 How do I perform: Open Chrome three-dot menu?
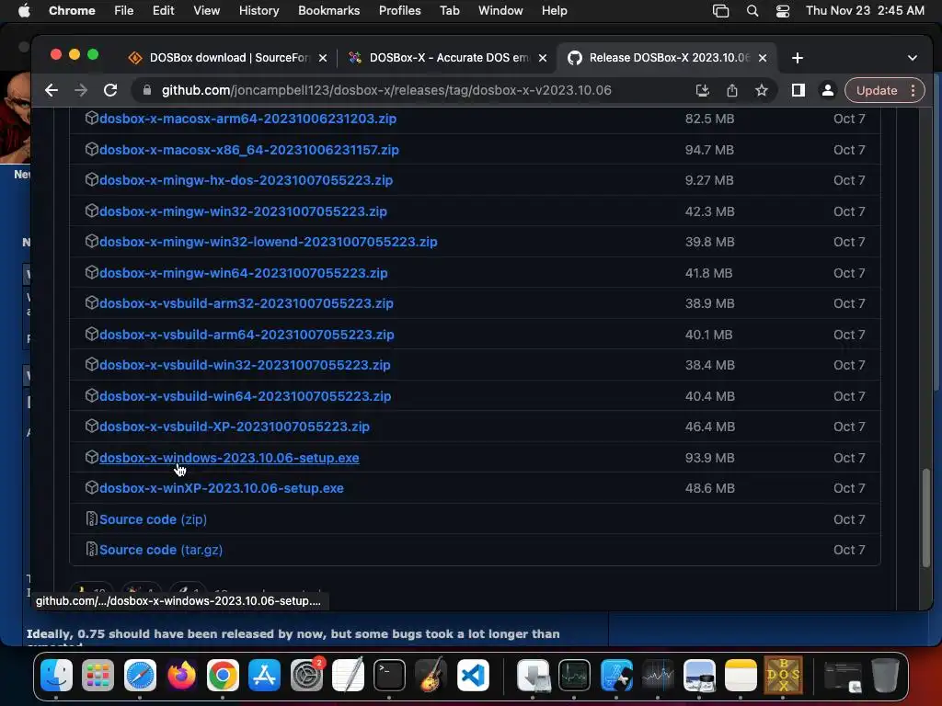point(913,90)
